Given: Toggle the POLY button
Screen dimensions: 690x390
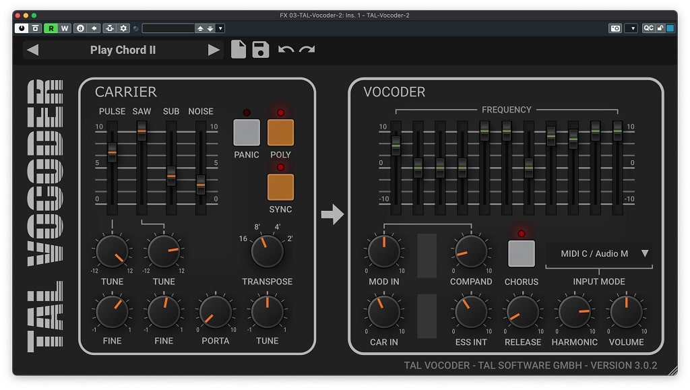Looking at the screenshot, I should click(x=281, y=132).
